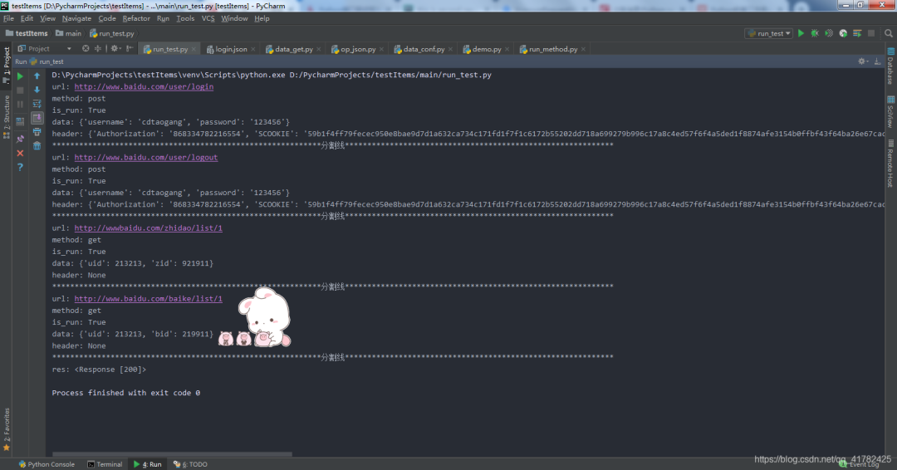897x470 pixels.
Task: Rerun run_test from the Run panel
Action: click(20, 76)
